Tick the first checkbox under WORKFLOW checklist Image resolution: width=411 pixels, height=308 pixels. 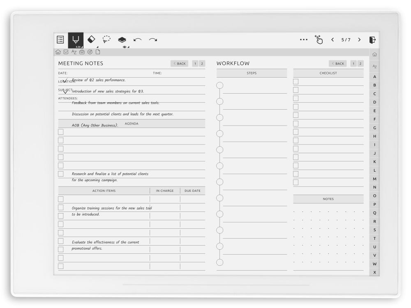click(x=295, y=81)
